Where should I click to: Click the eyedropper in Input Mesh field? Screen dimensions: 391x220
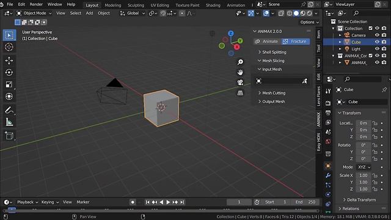[305, 81]
